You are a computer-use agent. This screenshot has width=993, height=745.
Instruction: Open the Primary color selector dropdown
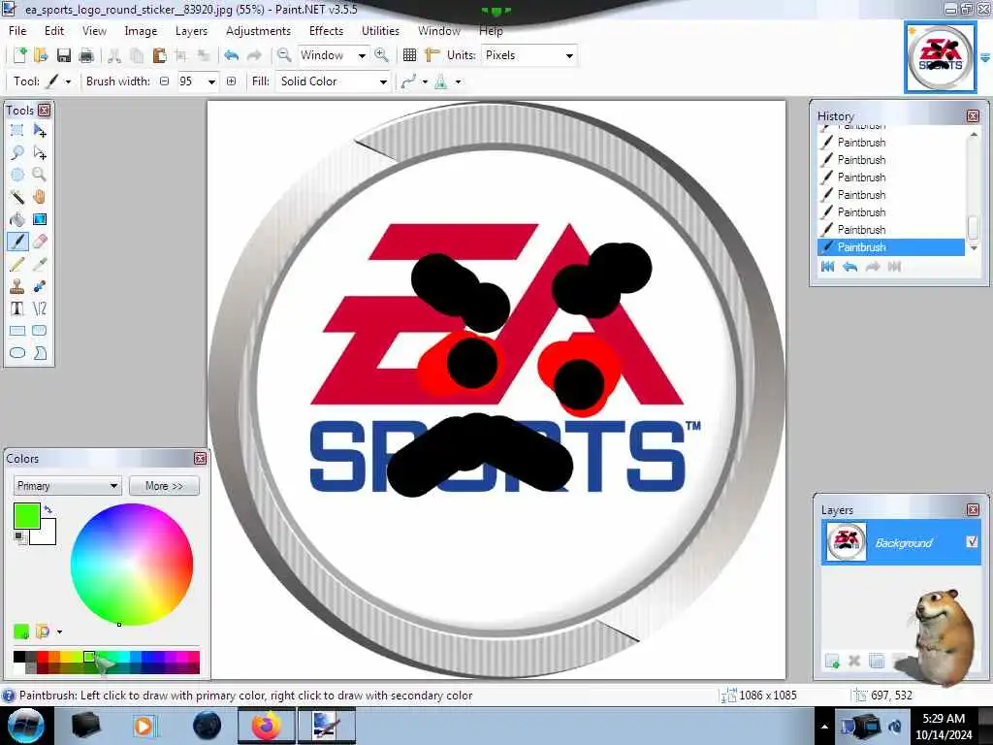[67, 486]
